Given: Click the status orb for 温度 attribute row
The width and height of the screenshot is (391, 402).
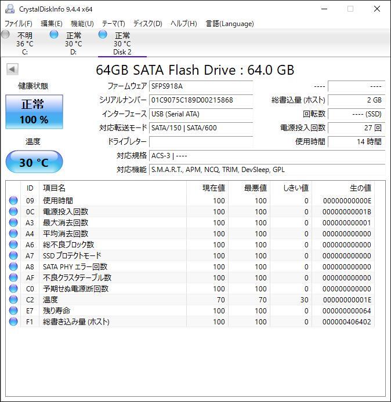Looking at the screenshot, I should 13,299.
